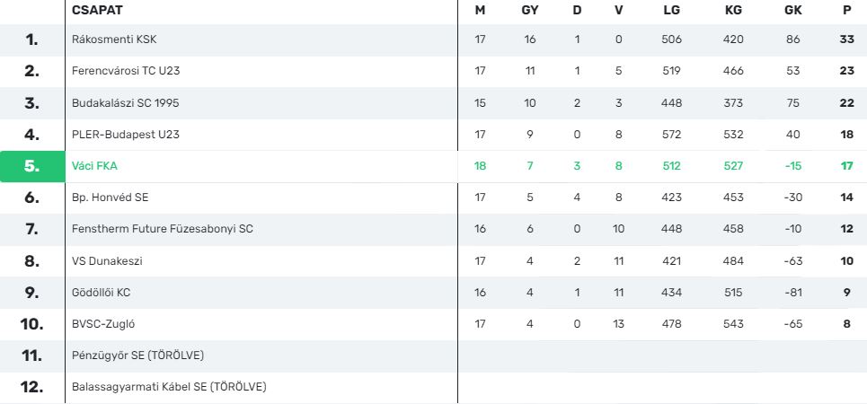
Task: Sort by the GK goal difference header
Action: [793, 10]
